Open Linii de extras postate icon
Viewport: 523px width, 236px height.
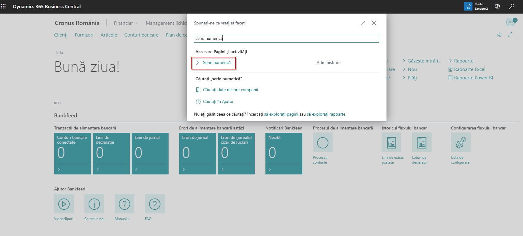point(391,142)
